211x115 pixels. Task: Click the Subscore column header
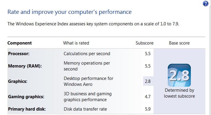click(x=145, y=43)
